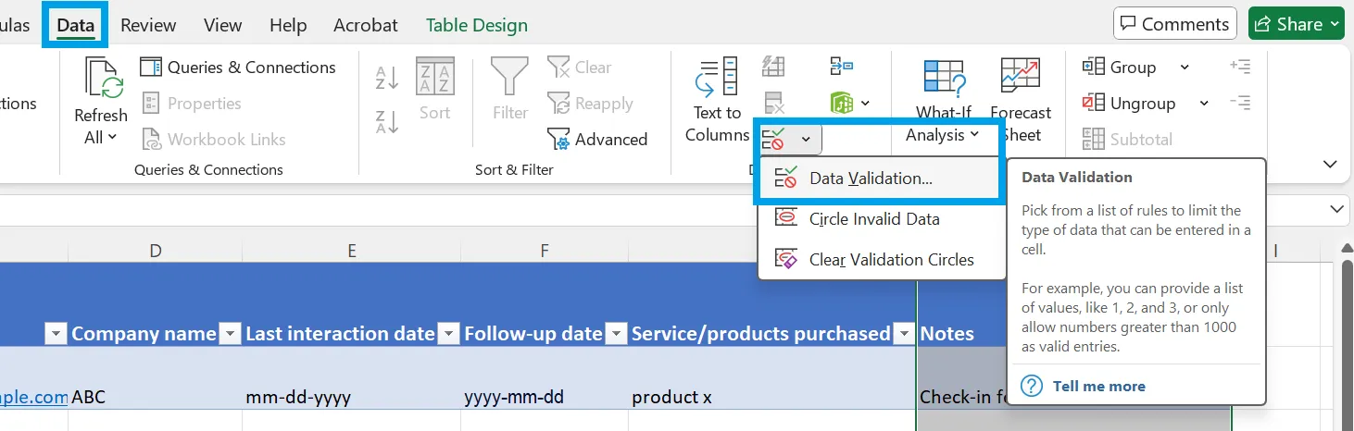Sort Z to A descending
Viewport: 1354px width, 431px height.
[387, 121]
